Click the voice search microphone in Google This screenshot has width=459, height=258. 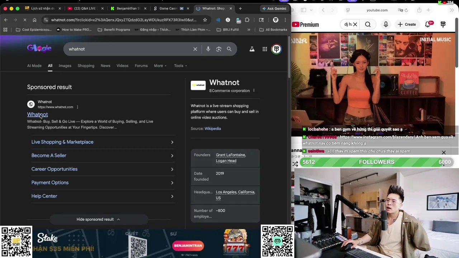click(x=208, y=49)
